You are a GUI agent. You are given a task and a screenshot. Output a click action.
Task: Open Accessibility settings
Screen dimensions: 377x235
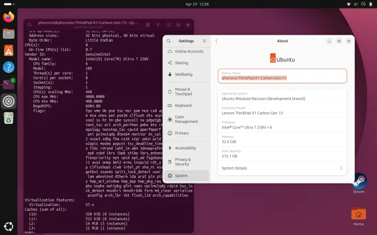coord(187,148)
